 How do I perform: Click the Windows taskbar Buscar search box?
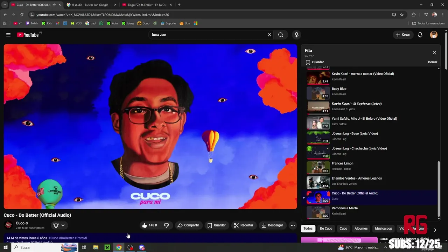[x=45, y=247]
